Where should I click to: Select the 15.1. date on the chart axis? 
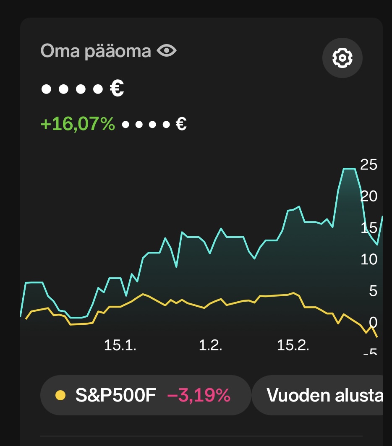point(120,345)
